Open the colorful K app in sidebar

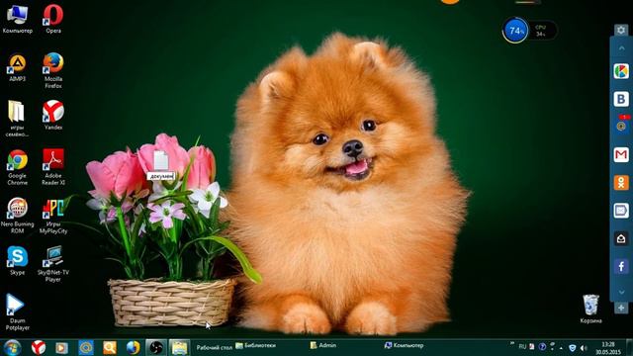(x=621, y=71)
